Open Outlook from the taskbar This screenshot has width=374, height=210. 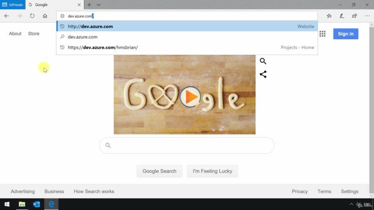coord(37,204)
